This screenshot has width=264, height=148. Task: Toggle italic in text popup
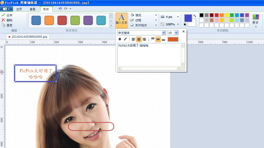(x=125, y=39)
